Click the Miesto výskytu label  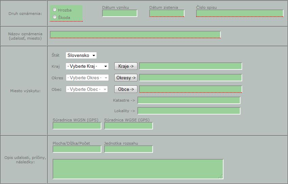(x=25, y=91)
